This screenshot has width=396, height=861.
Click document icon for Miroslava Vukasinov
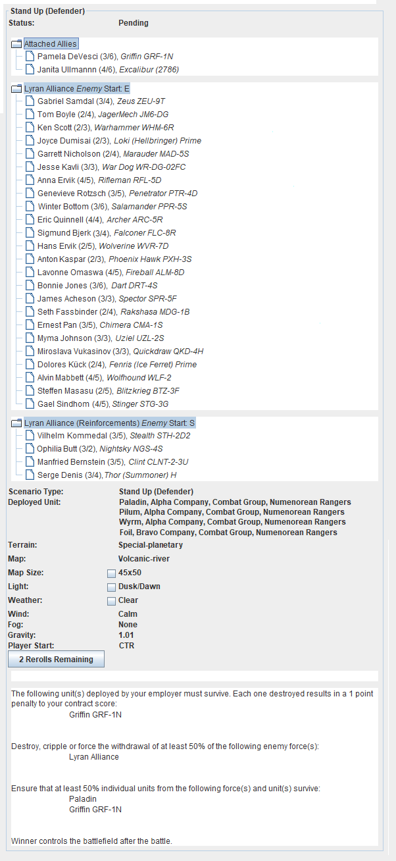pos(30,352)
